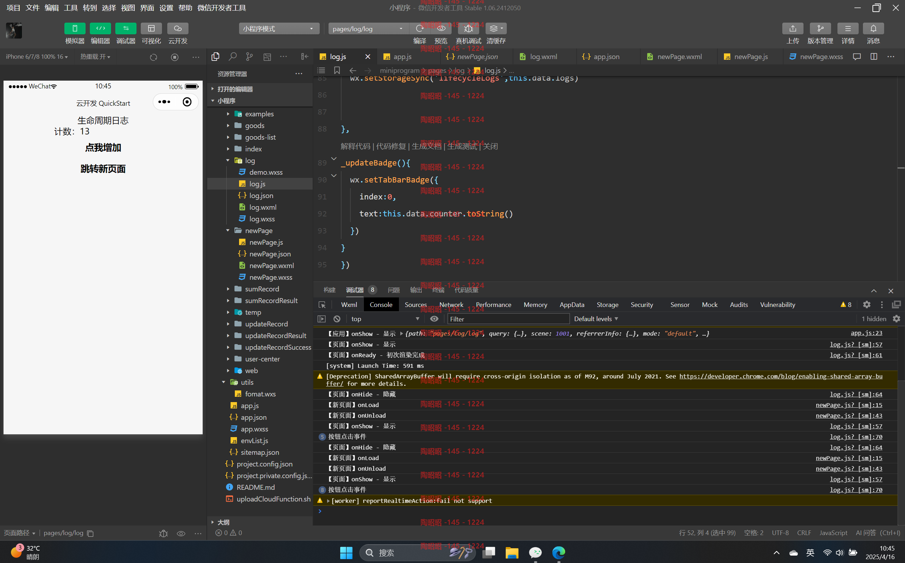The image size is (905, 563).
Task: Open the app.js:23 source link
Action: [866, 333]
